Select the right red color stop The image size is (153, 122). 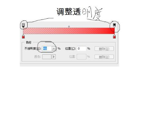click(x=114, y=36)
